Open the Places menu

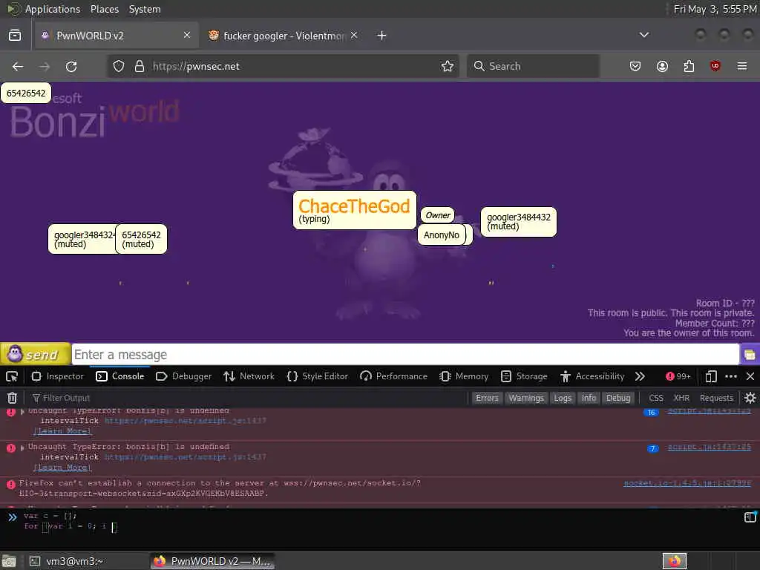tap(104, 9)
